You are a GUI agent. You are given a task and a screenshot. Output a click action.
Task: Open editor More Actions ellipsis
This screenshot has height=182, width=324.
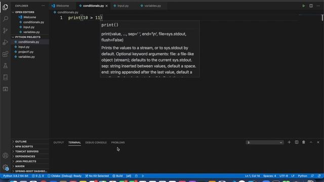tap(318, 6)
